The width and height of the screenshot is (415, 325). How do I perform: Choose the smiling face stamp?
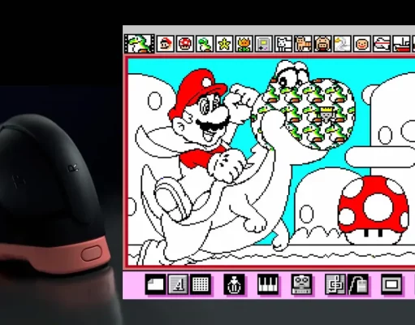(362, 44)
